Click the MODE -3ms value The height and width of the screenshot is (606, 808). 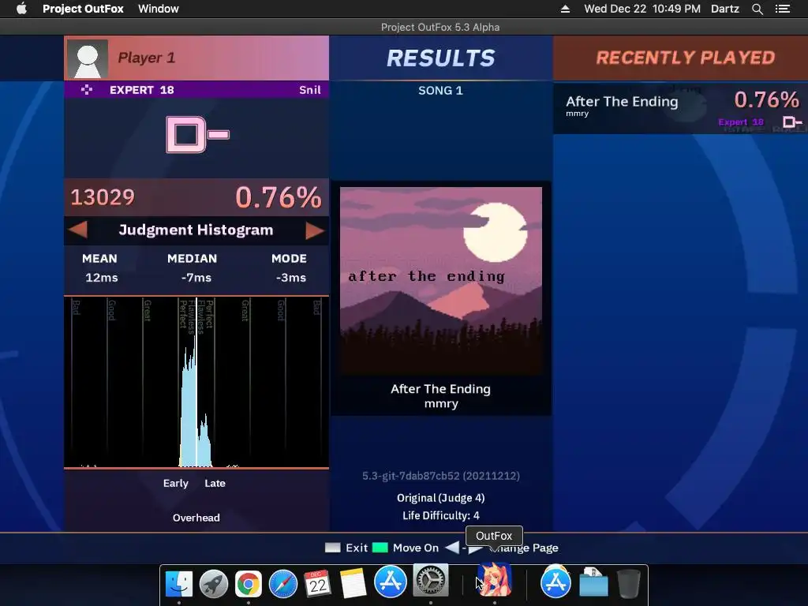coord(290,278)
